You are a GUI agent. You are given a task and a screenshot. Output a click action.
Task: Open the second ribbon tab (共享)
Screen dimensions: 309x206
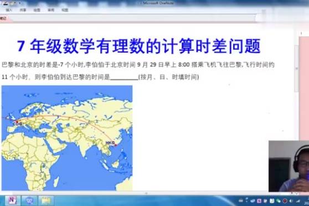coord(23,10)
